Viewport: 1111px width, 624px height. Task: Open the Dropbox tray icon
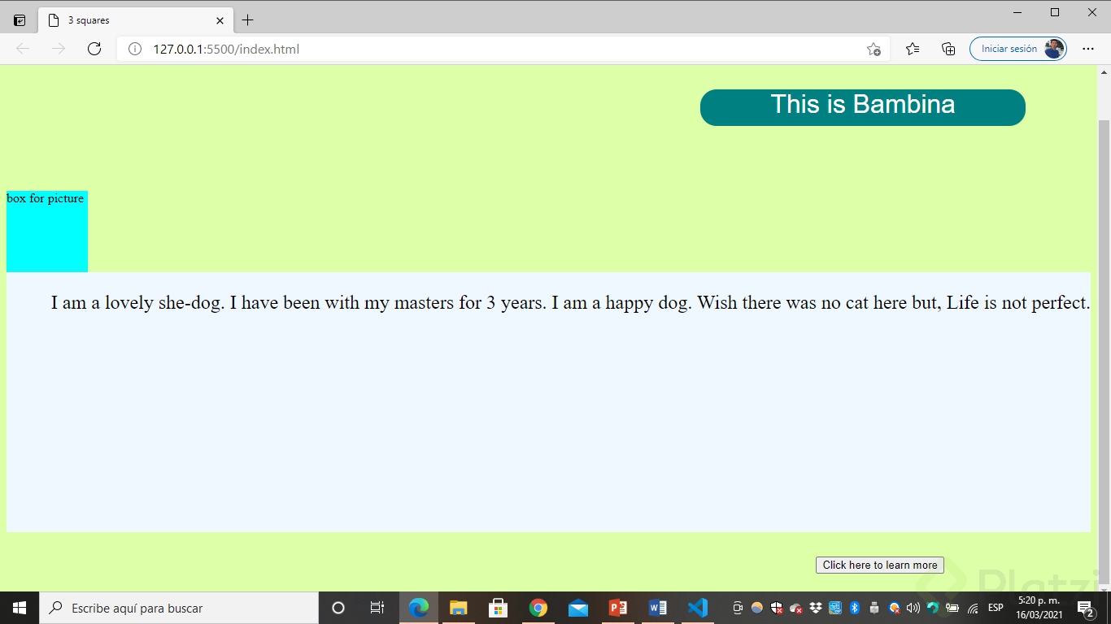coord(816,608)
